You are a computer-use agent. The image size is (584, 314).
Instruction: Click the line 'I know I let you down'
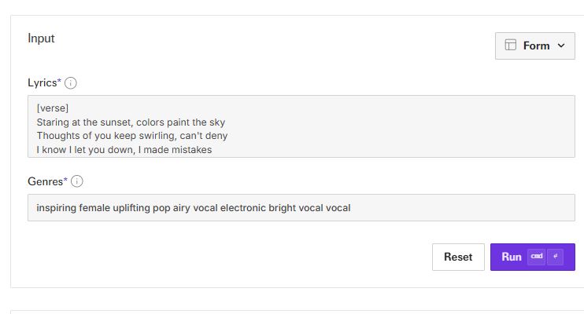[x=124, y=150]
